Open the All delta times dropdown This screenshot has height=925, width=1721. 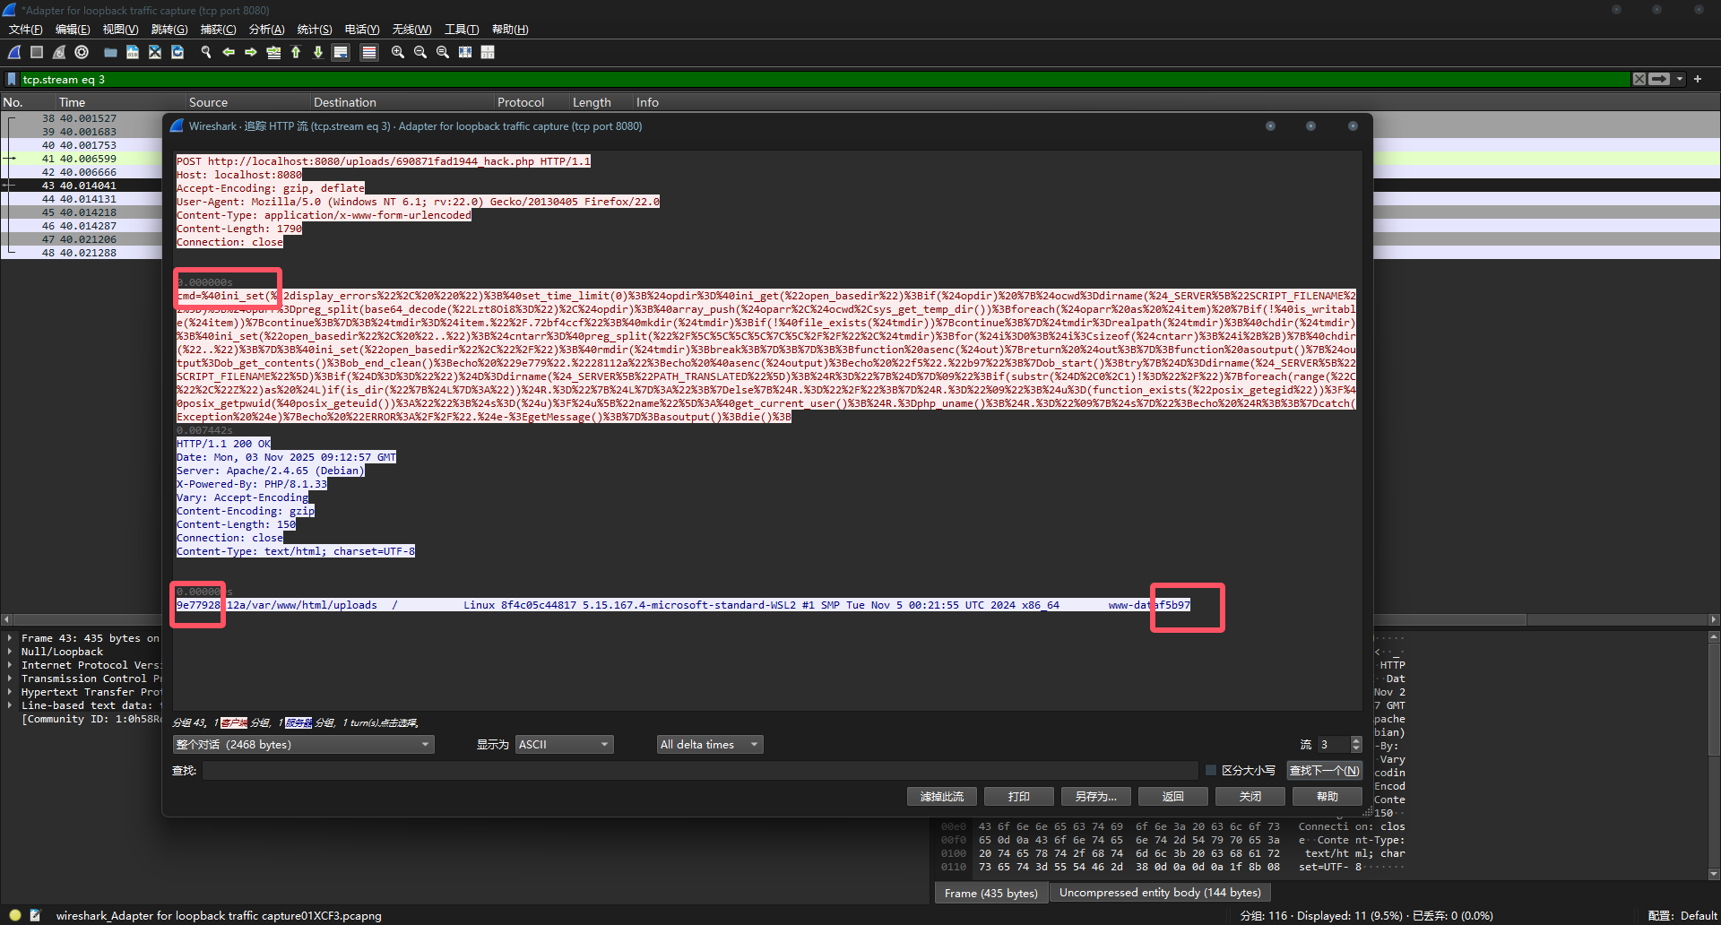709,745
